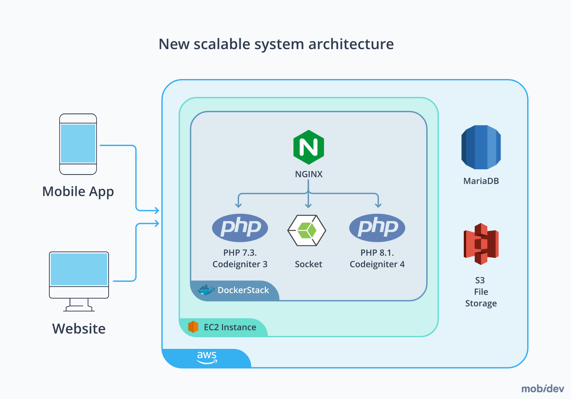This screenshot has width=571, height=399.
Task: Click the diagram title heading text
Action: [276, 44]
